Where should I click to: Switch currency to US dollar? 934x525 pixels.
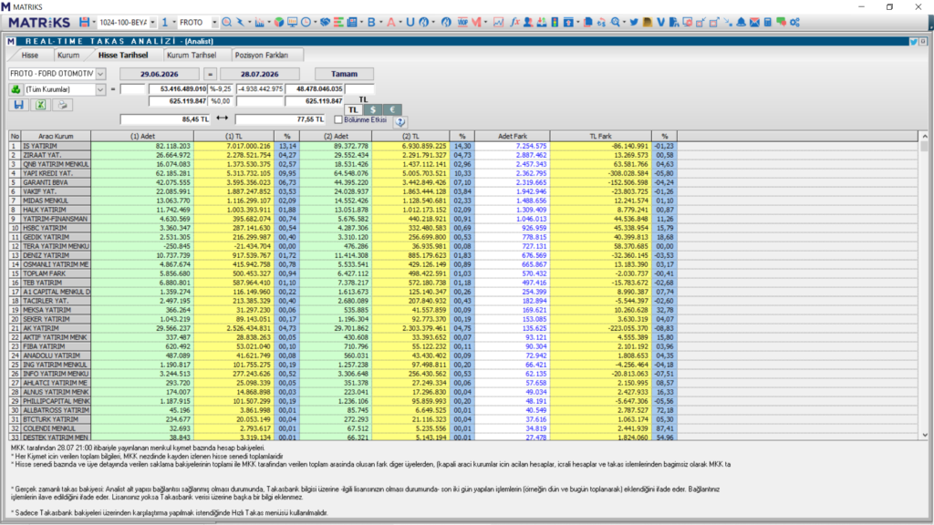373,109
